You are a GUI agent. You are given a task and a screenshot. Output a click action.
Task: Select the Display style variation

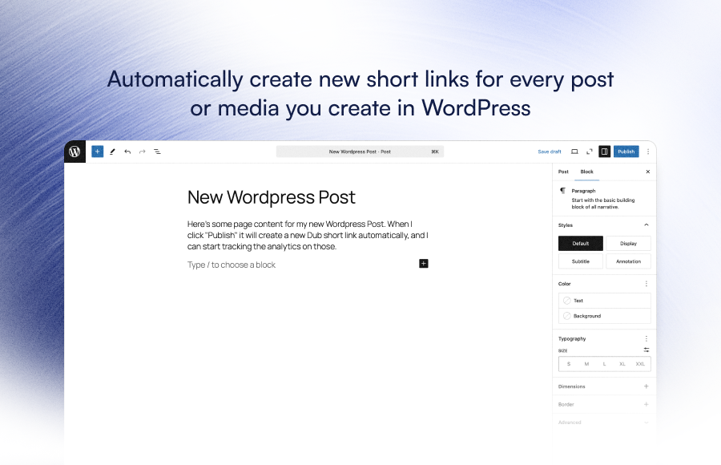pyautogui.click(x=628, y=243)
